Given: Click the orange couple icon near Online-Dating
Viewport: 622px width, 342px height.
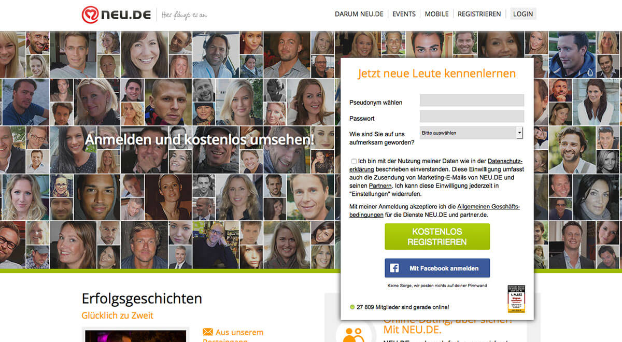Looking at the screenshot, I should [x=355, y=334].
